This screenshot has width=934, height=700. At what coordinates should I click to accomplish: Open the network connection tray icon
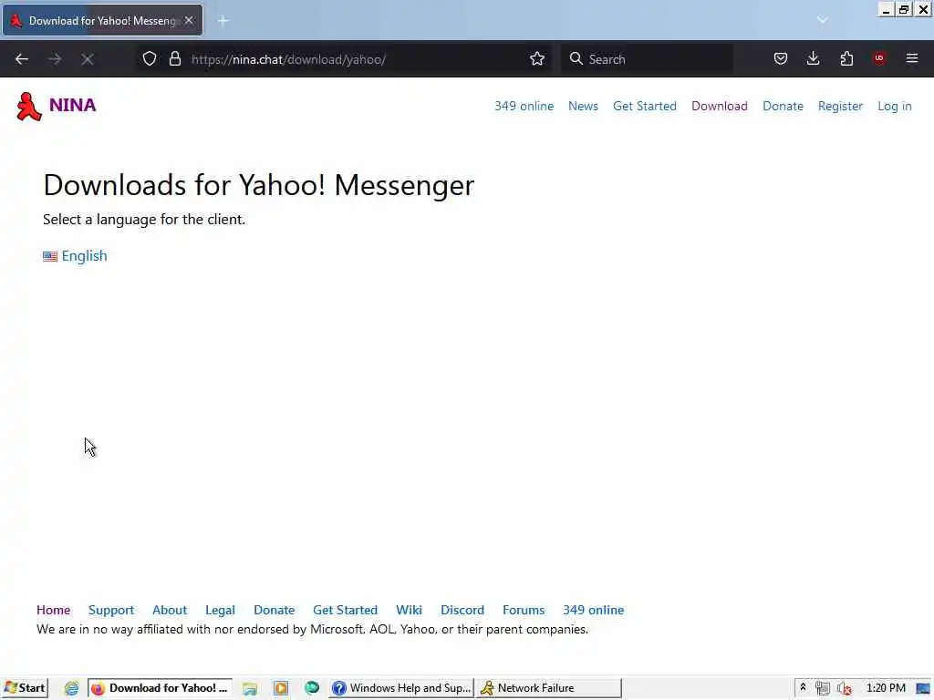[823, 688]
